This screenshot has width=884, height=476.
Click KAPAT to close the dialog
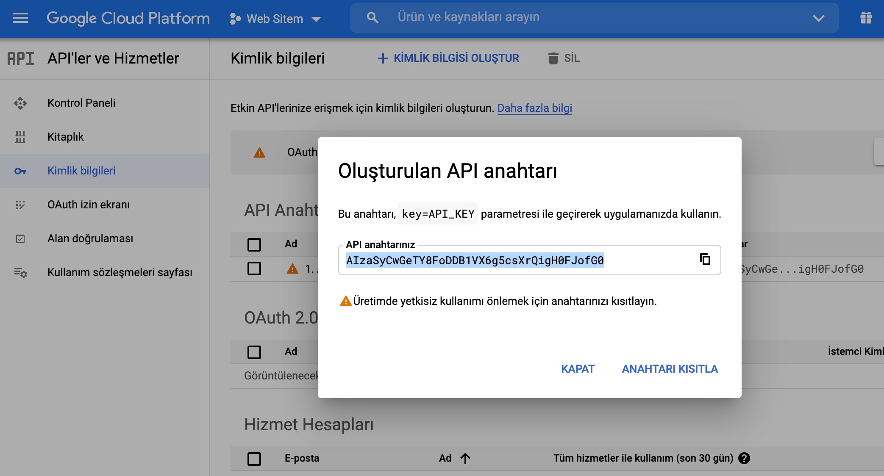578,369
